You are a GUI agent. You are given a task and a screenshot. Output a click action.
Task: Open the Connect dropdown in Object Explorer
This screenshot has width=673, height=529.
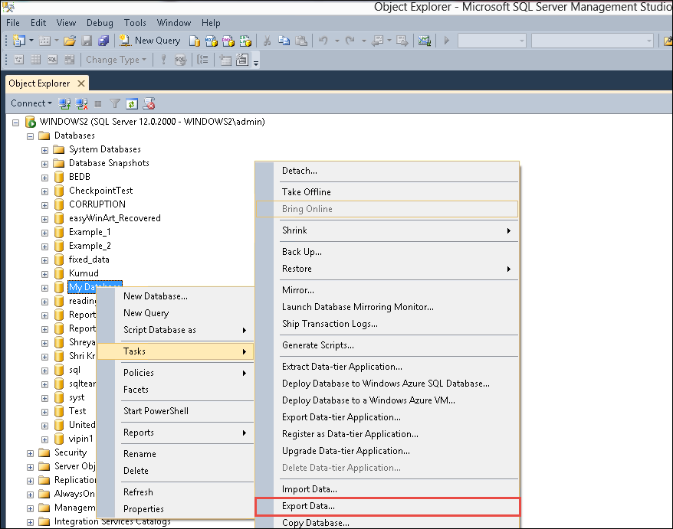(31, 103)
